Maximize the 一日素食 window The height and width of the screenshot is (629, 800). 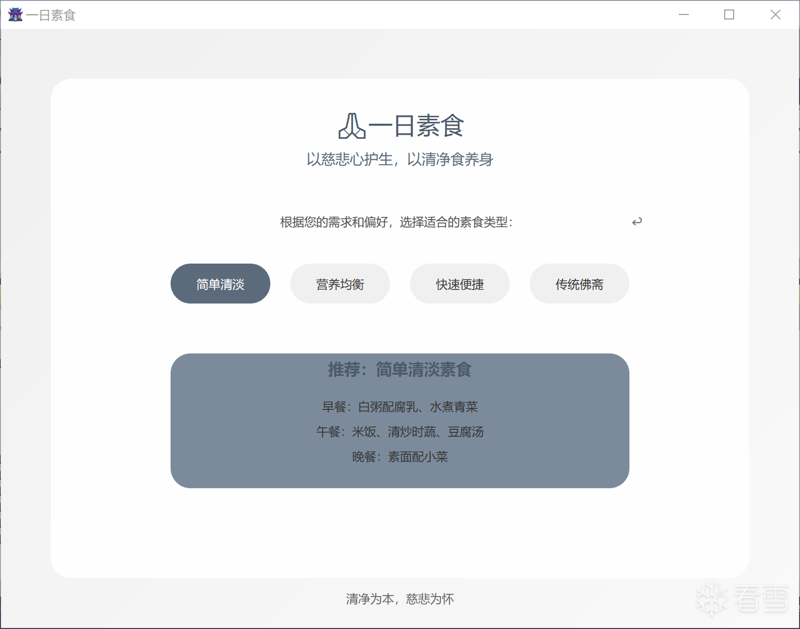point(729,15)
